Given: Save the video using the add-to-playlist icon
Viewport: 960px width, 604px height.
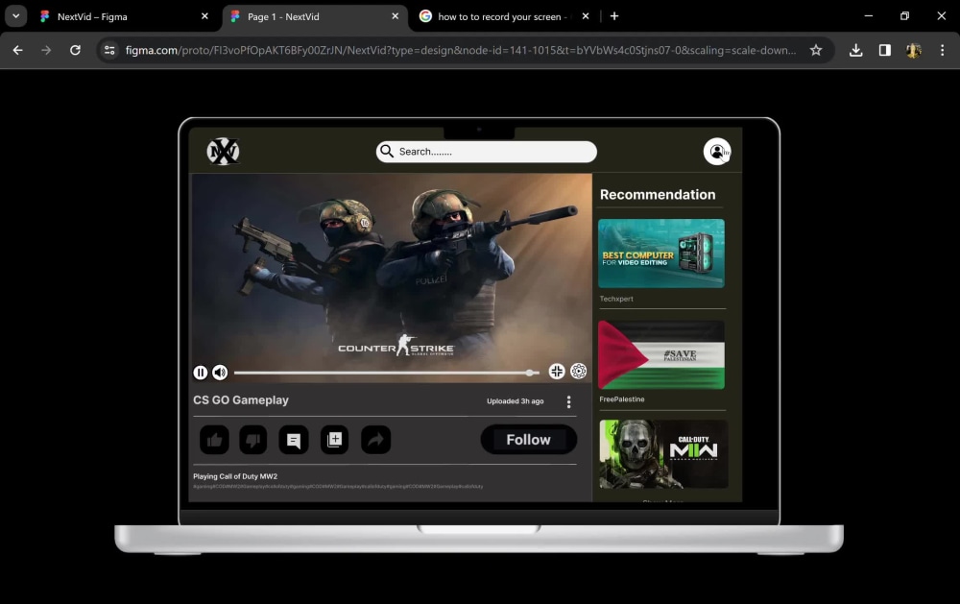Looking at the screenshot, I should (x=334, y=440).
